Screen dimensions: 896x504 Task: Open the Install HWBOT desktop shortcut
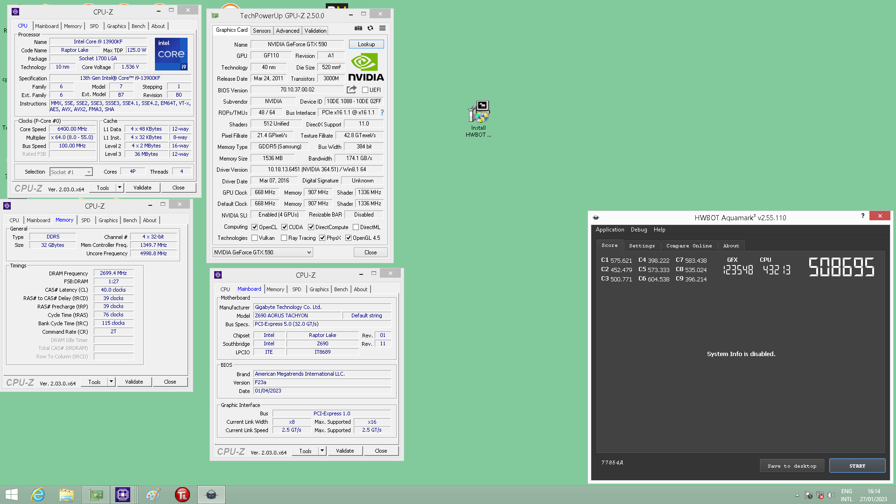(478, 119)
